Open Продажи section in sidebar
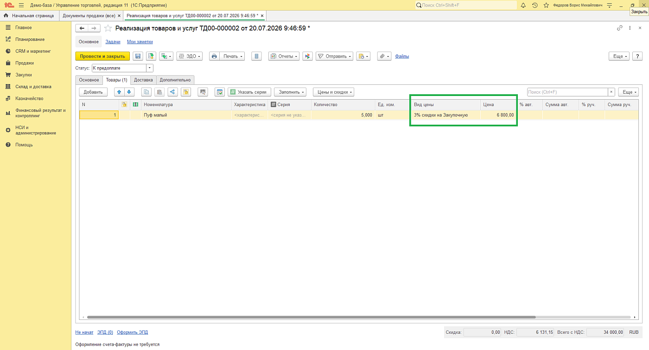This screenshot has height=350, width=649. click(25, 63)
